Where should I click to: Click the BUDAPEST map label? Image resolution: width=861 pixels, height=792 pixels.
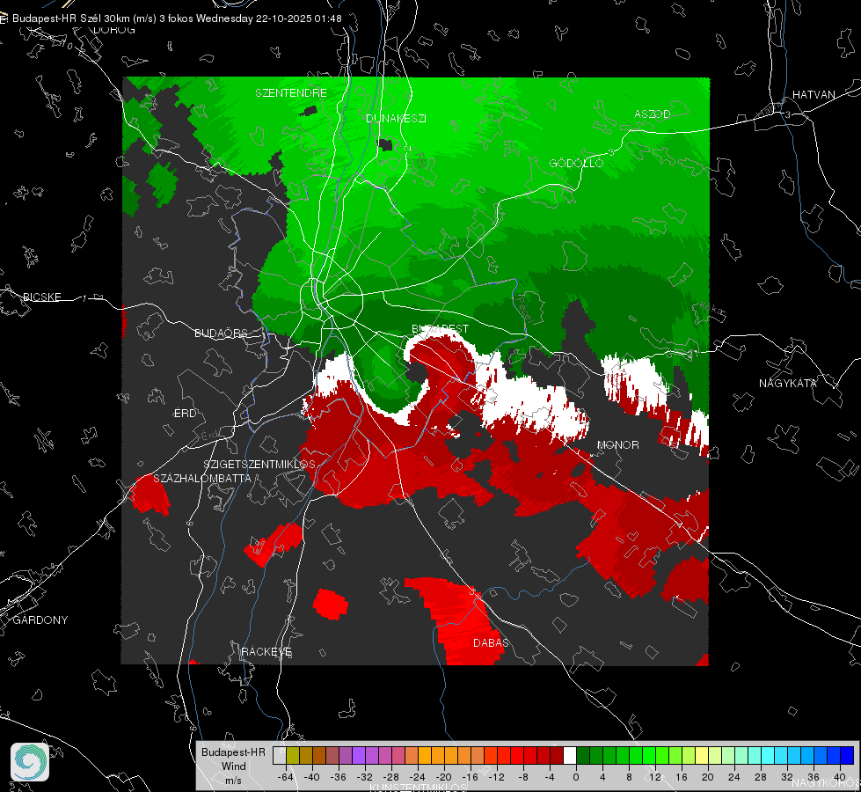[x=441, y=328]
